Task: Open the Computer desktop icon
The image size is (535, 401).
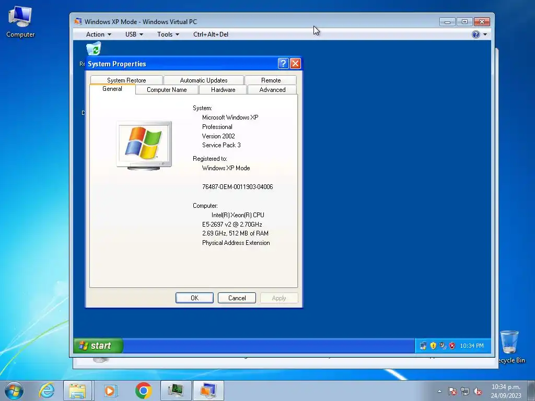Action: pyautogui.click(x=20, y=22)
